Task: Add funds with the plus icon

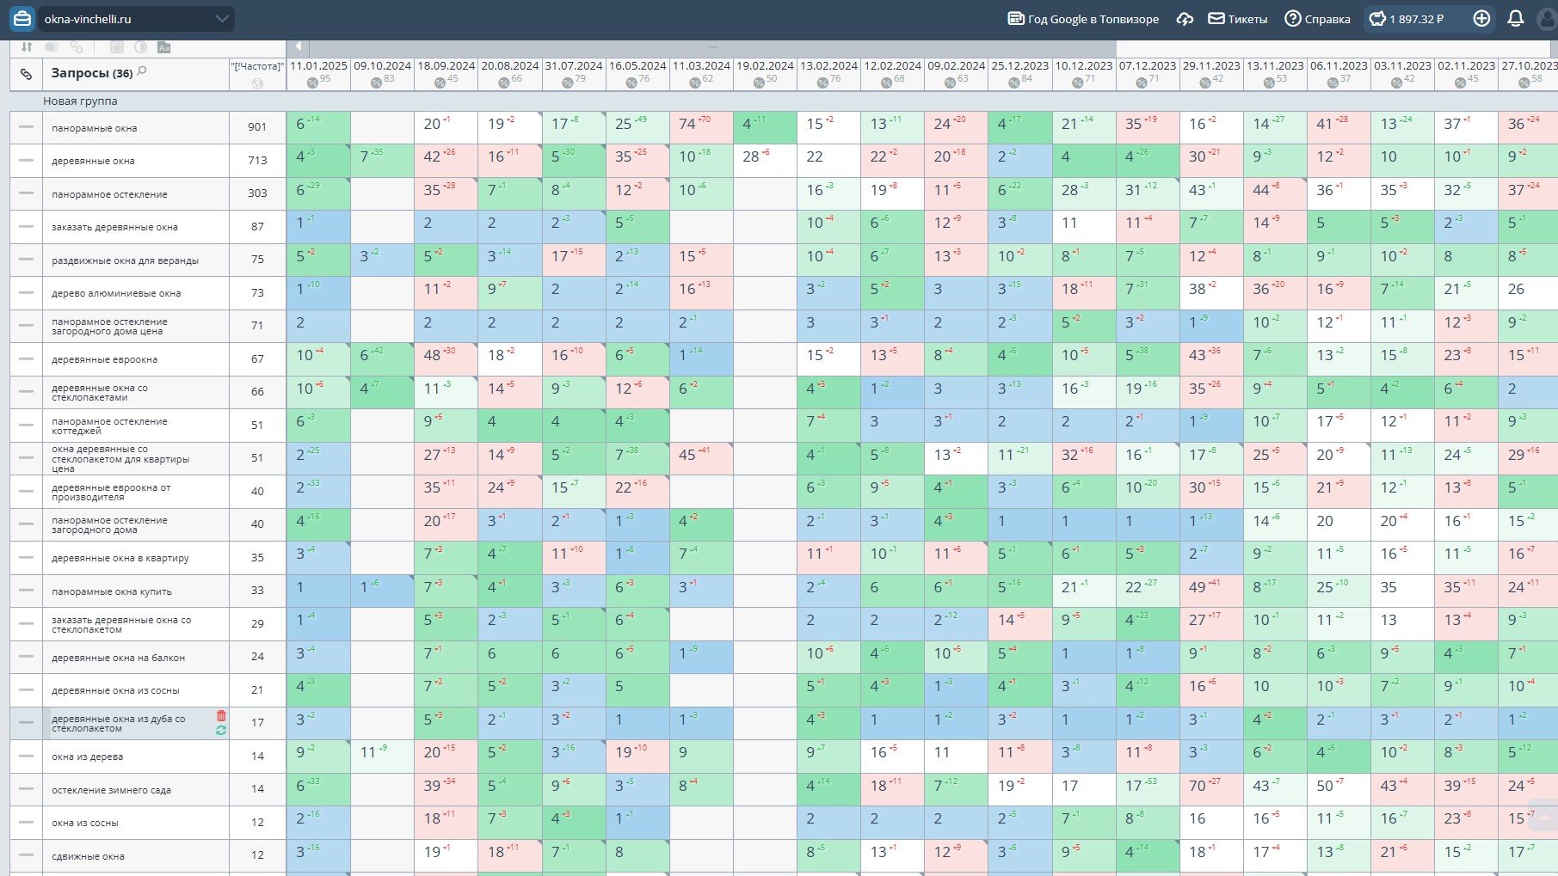Action: [1481, 19]
